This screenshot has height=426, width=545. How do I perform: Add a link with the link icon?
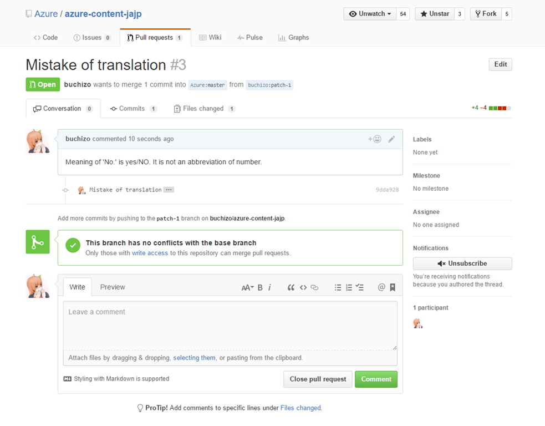[314, 287]
